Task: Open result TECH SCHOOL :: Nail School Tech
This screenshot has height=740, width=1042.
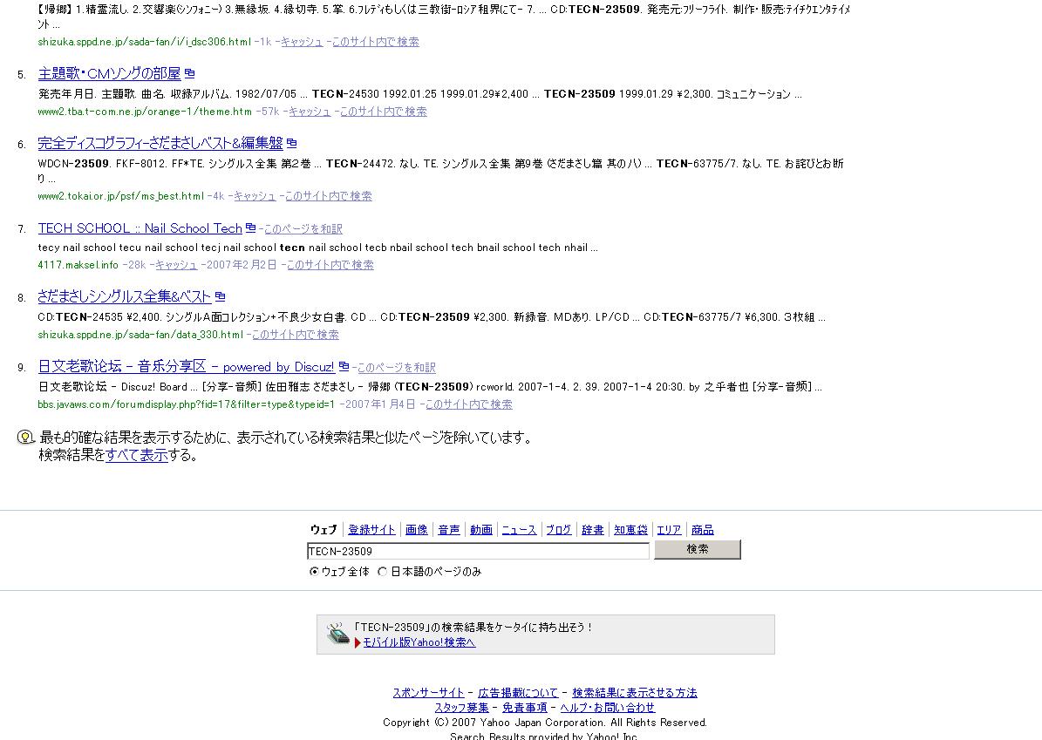Action: coord(140,228)
